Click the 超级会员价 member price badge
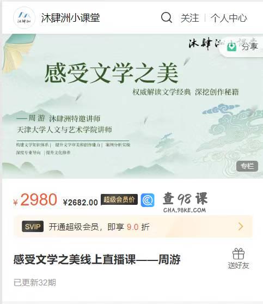 point(119,199)
